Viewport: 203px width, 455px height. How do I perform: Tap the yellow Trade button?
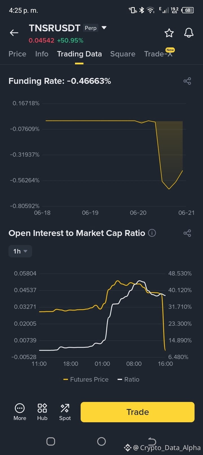pos(138,412)
